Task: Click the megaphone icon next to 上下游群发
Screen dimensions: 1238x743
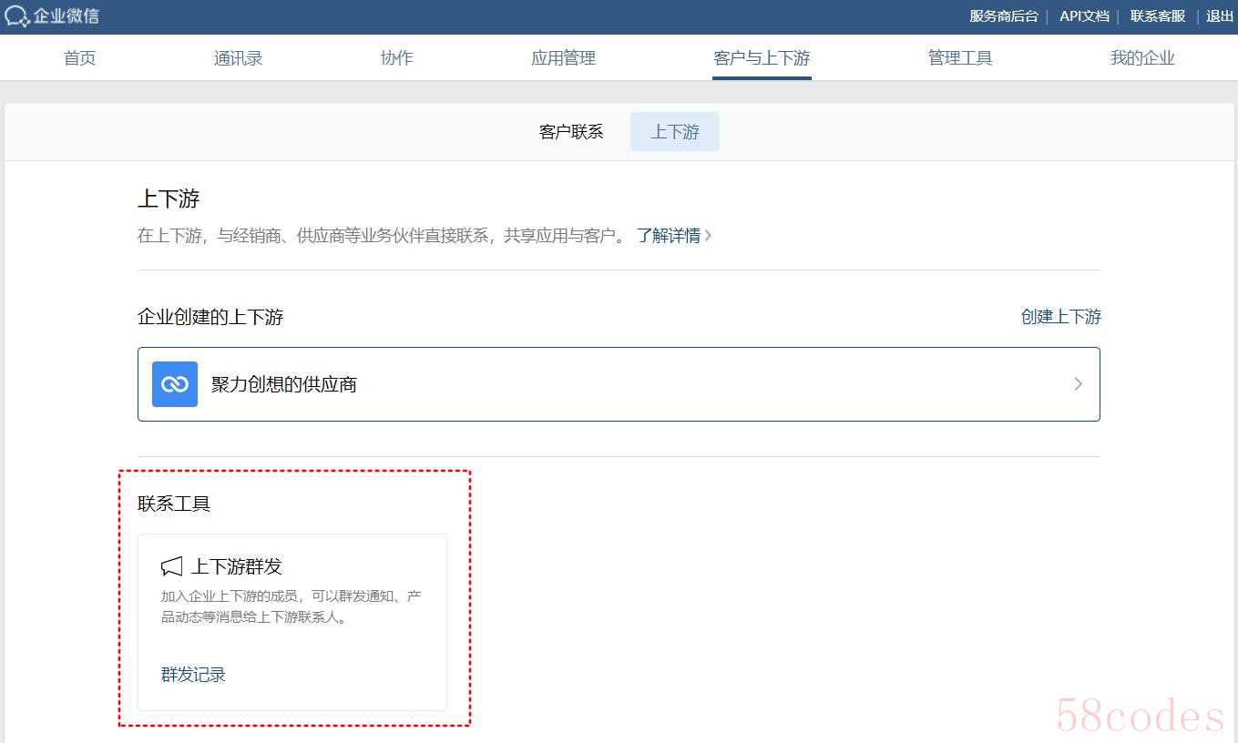Action: pyautogui.click(x=171, y=566)
